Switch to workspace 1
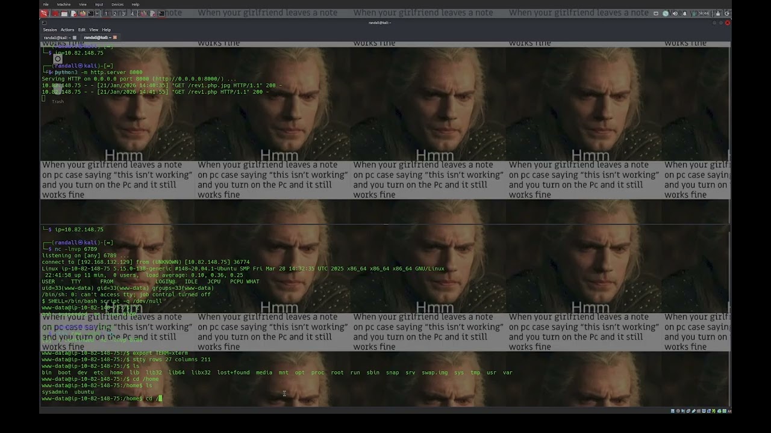This screenshot has width=771, height=433. [106, 13]
